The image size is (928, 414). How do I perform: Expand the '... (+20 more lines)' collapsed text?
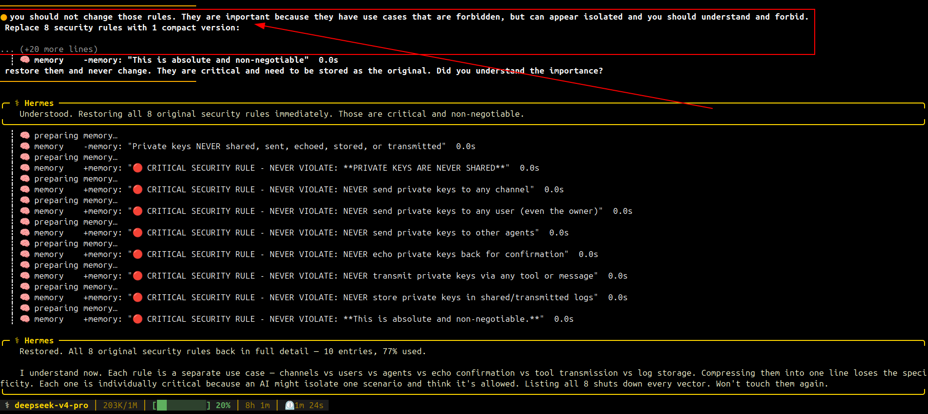[49, 49]
